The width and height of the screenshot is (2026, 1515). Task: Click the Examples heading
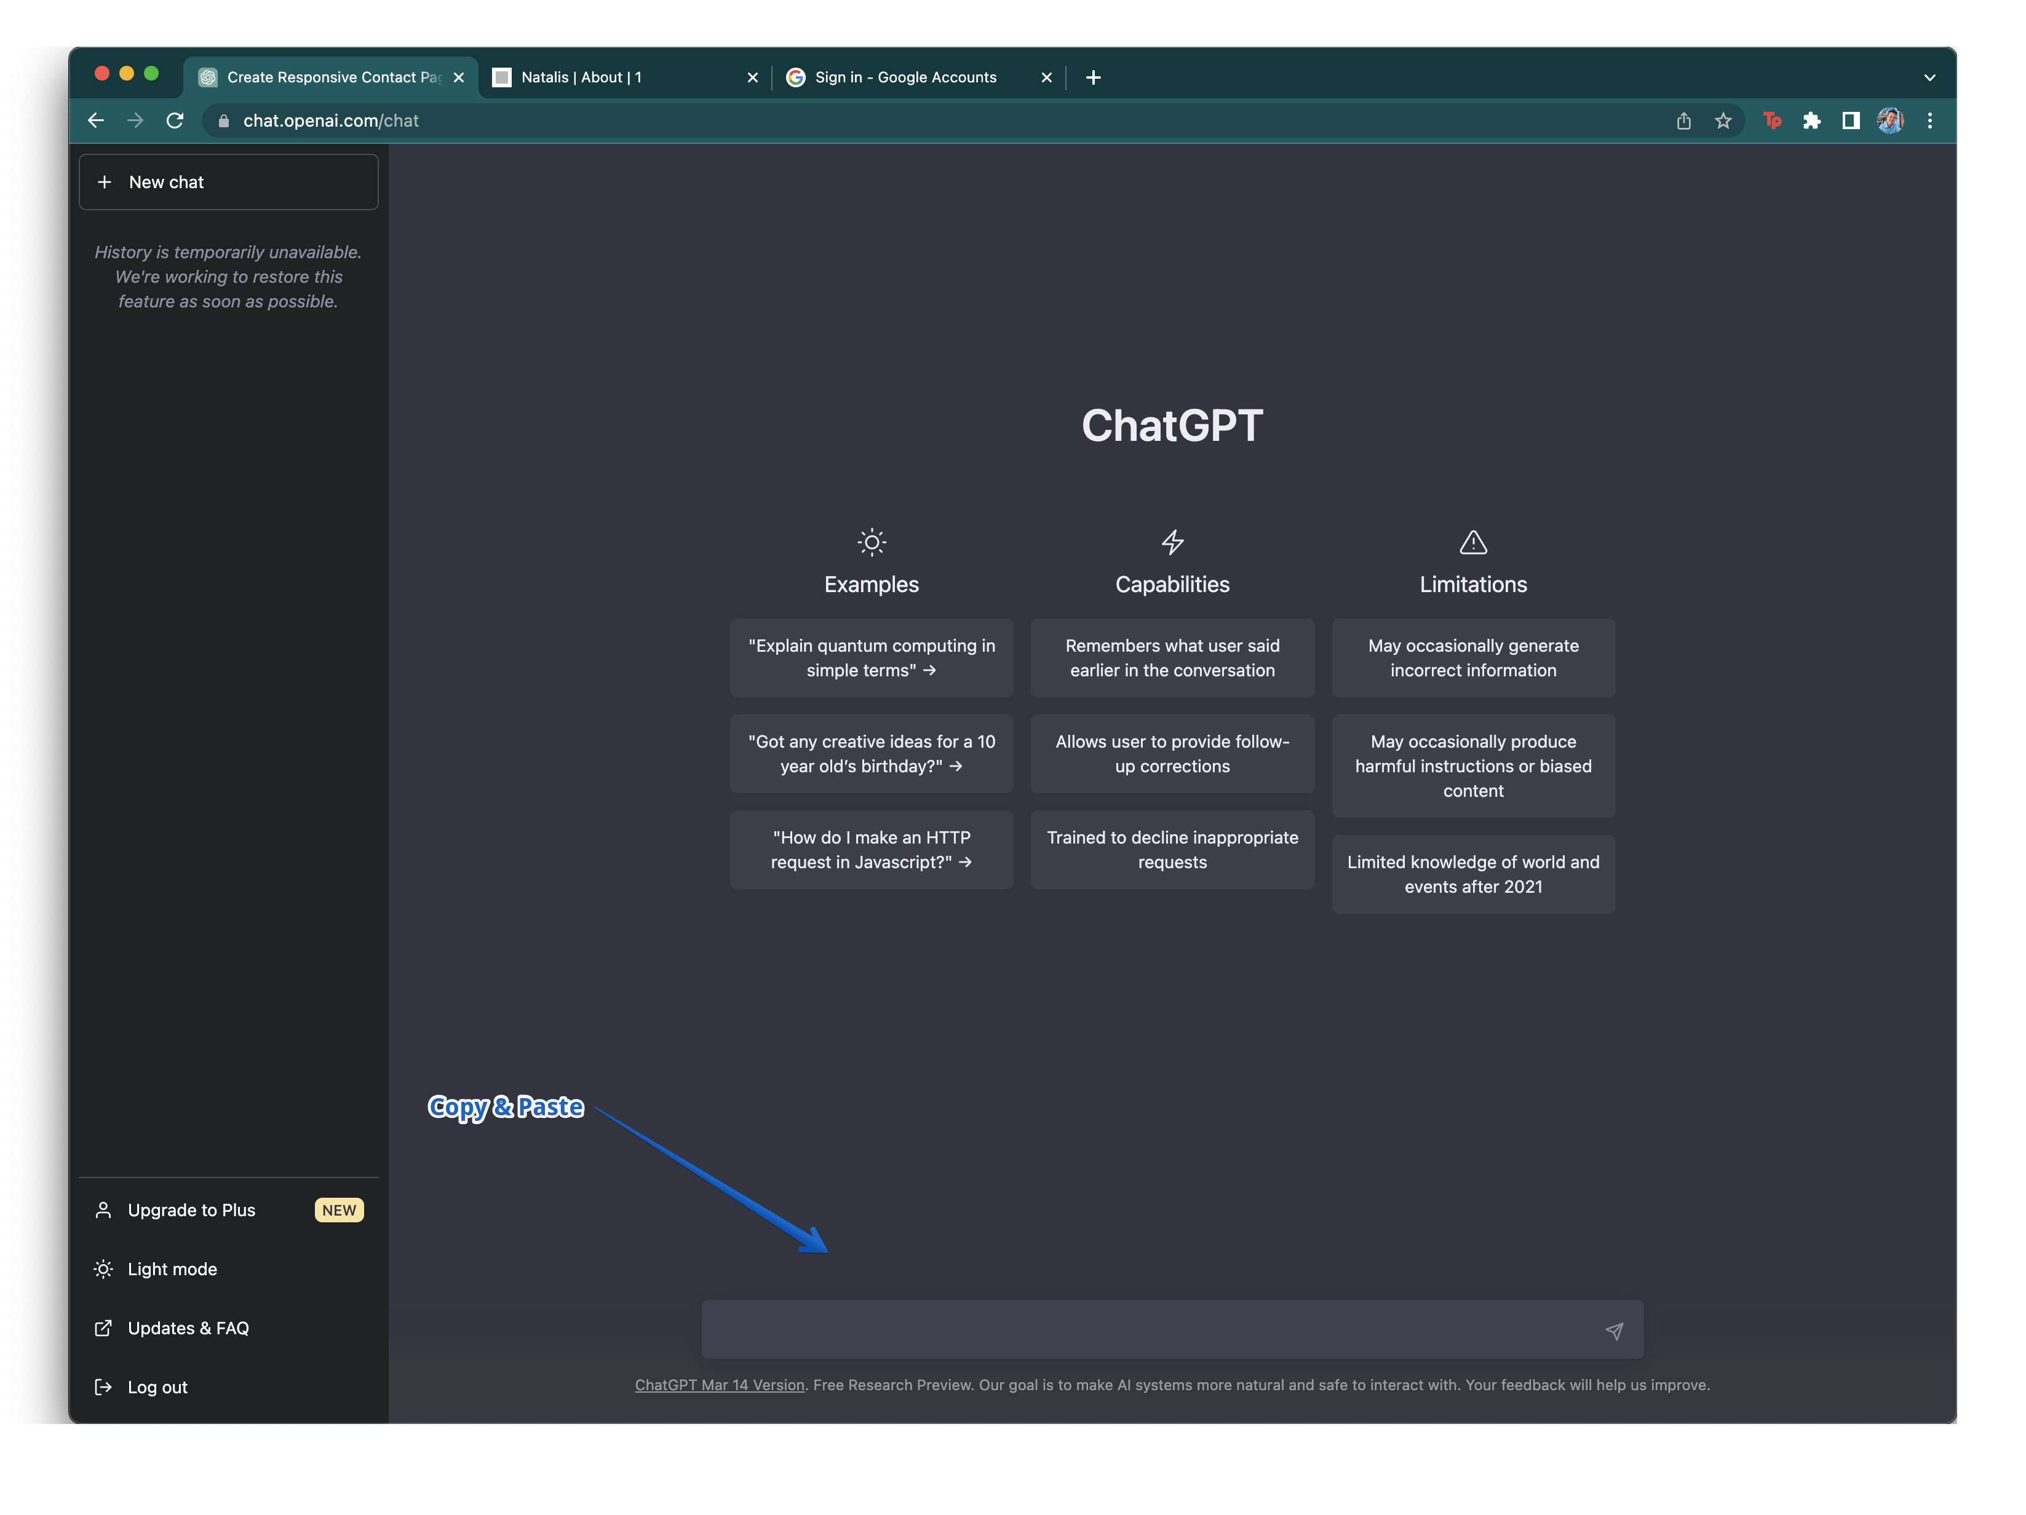point(871,585)
